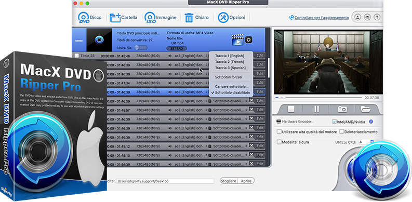Screen dimensions: 412x202
Task: Open Controllare per l'aggiornamento link
Action: click(x=322, y=18)
